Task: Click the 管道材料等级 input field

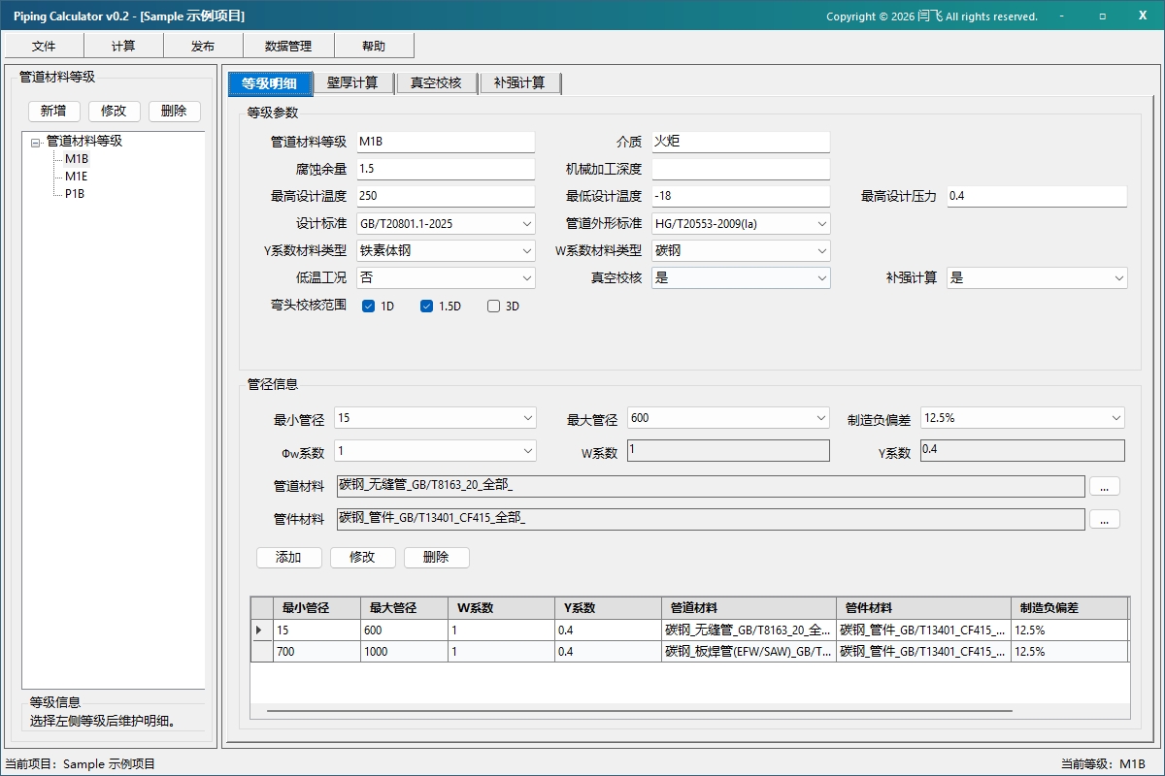Action: 446,142
